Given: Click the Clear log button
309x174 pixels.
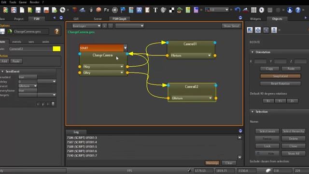Looking at the screenshot, I should (229, 163).
